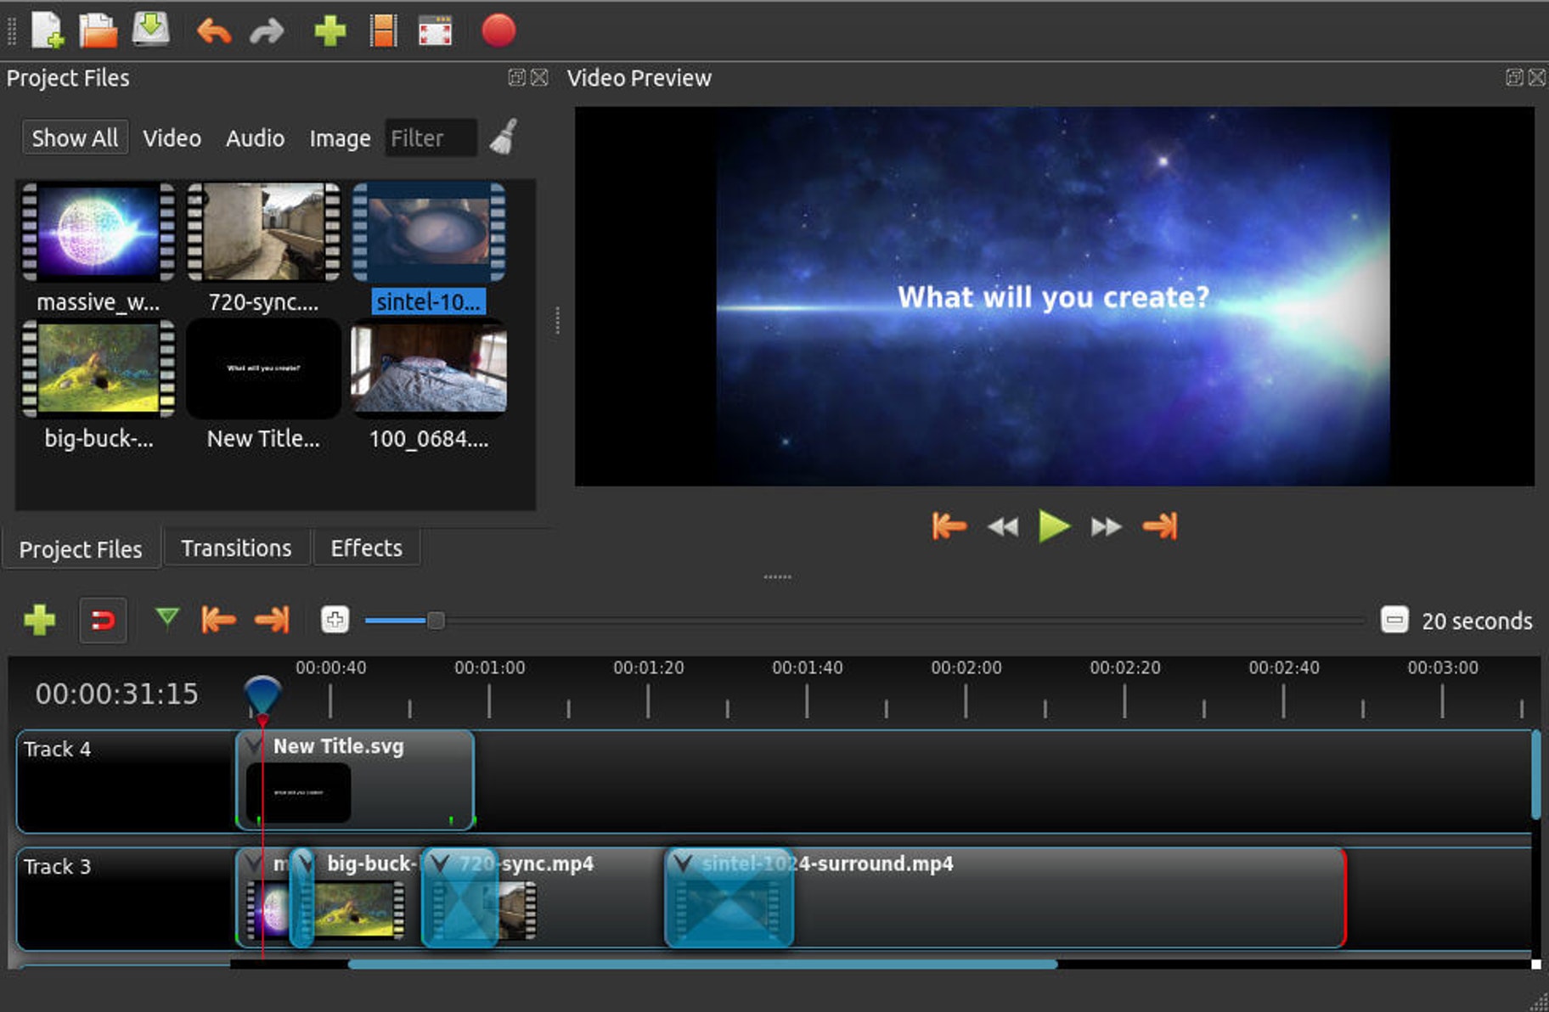Expand the New Title.svg clip properties arrow
This screenshot has width=1549, height=1012.
tap(252, 746)
